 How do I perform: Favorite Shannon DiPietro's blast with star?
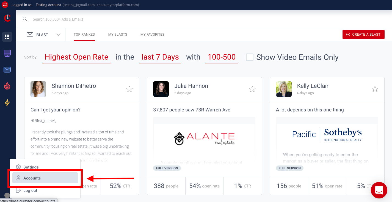(129, 89)
